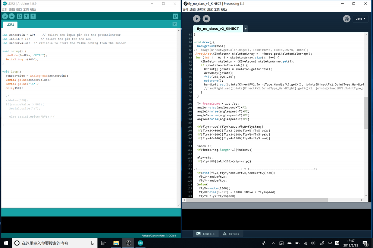
Task: Stop the Processing sketch
Action: (207, 19)
